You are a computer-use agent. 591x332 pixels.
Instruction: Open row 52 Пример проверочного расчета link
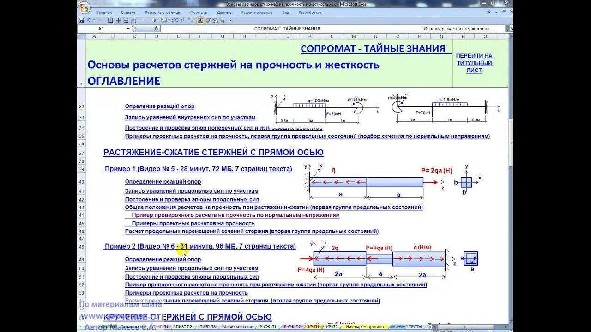[x=276, y=285]
